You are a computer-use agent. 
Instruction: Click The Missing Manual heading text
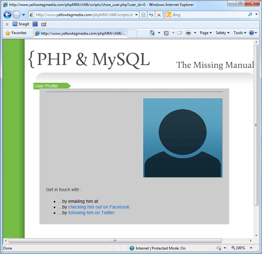coord(215,65)
